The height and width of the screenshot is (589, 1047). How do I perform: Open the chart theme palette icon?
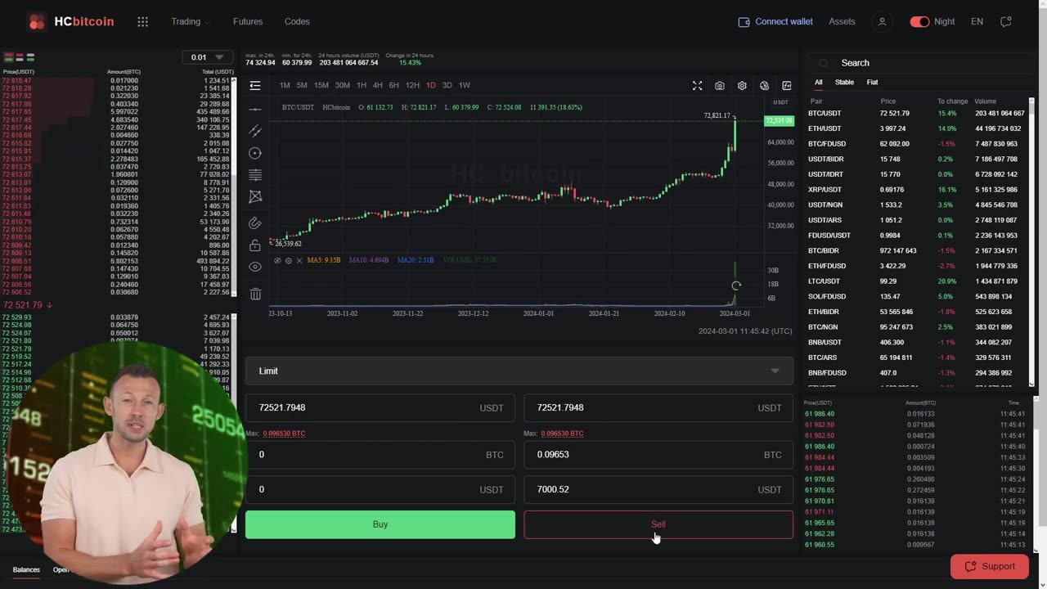tap(764, 85)
